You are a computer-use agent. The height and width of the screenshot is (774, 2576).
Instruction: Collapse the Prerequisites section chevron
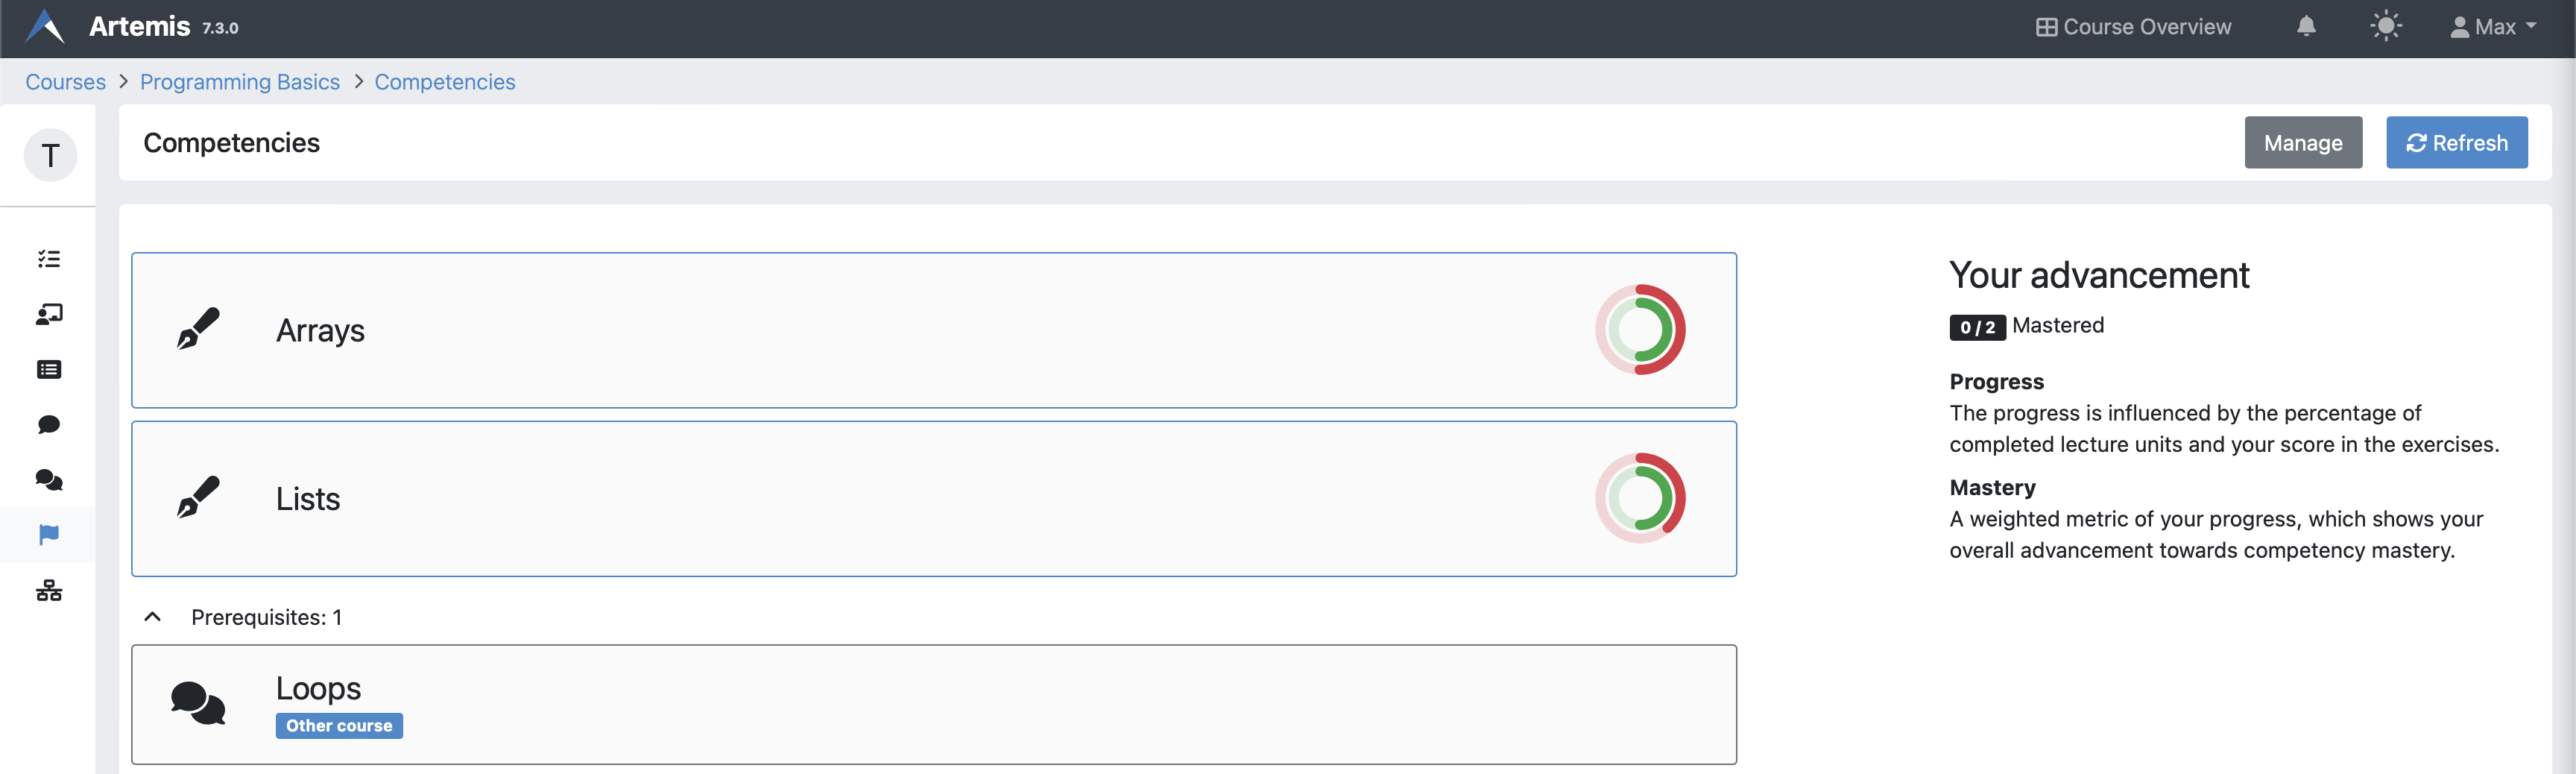[x=153, y=617]
